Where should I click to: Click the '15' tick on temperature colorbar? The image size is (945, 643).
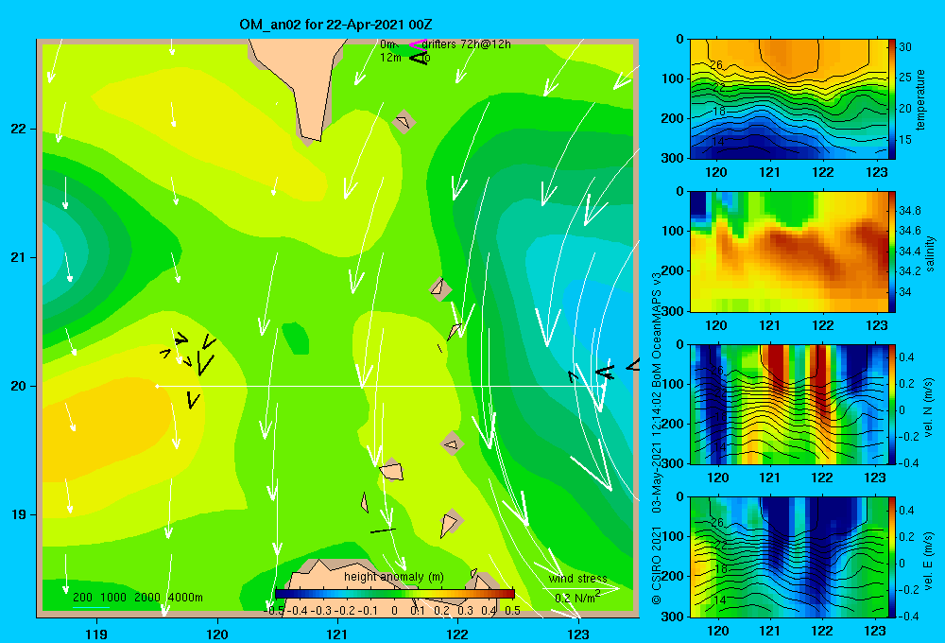pyautogui.click(x=905, y=139)
